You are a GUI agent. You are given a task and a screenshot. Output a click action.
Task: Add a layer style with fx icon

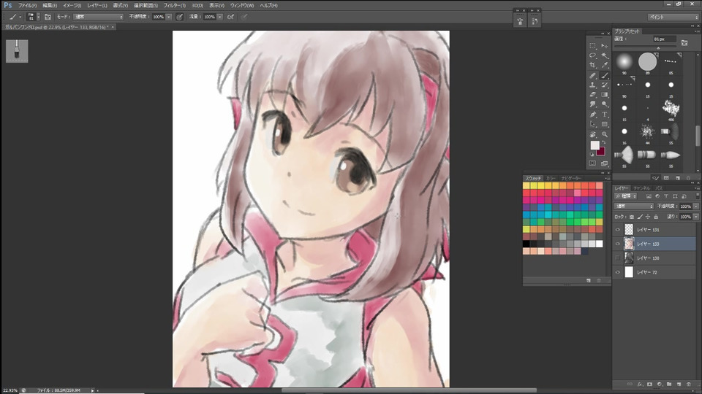[x=640, y=384]
